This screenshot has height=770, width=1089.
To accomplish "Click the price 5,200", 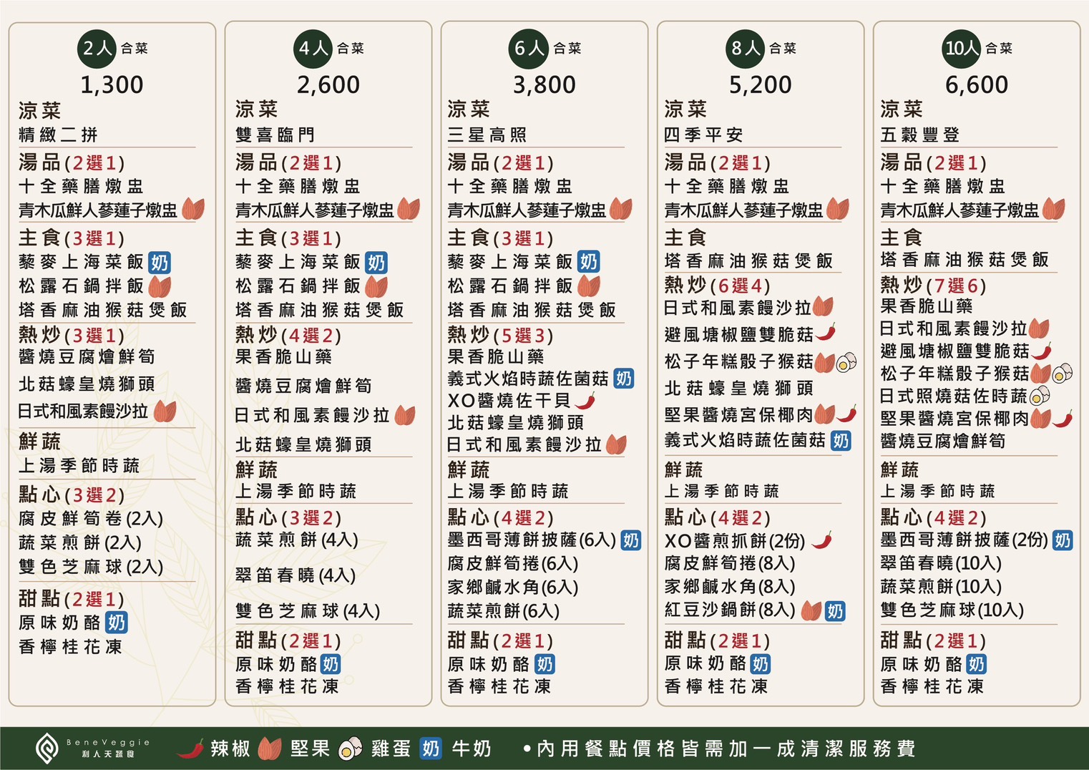I will point(761,85).
